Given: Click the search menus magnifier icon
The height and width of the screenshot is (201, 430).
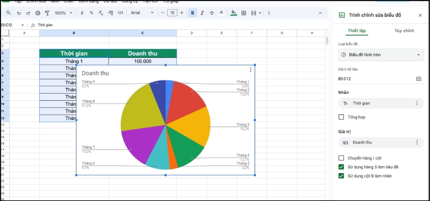Looking at the screenshot, I should pos(9,13).
